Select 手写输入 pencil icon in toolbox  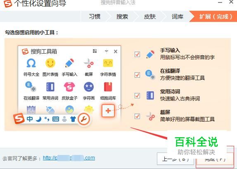pos(69,63)
